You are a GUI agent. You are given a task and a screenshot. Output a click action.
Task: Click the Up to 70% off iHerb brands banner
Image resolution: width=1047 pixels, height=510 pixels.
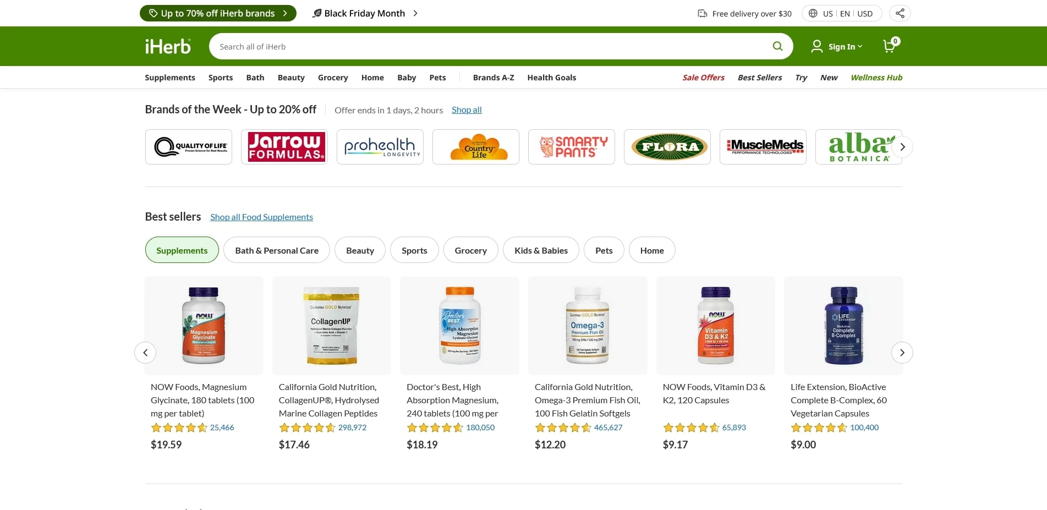pos(218,13)
